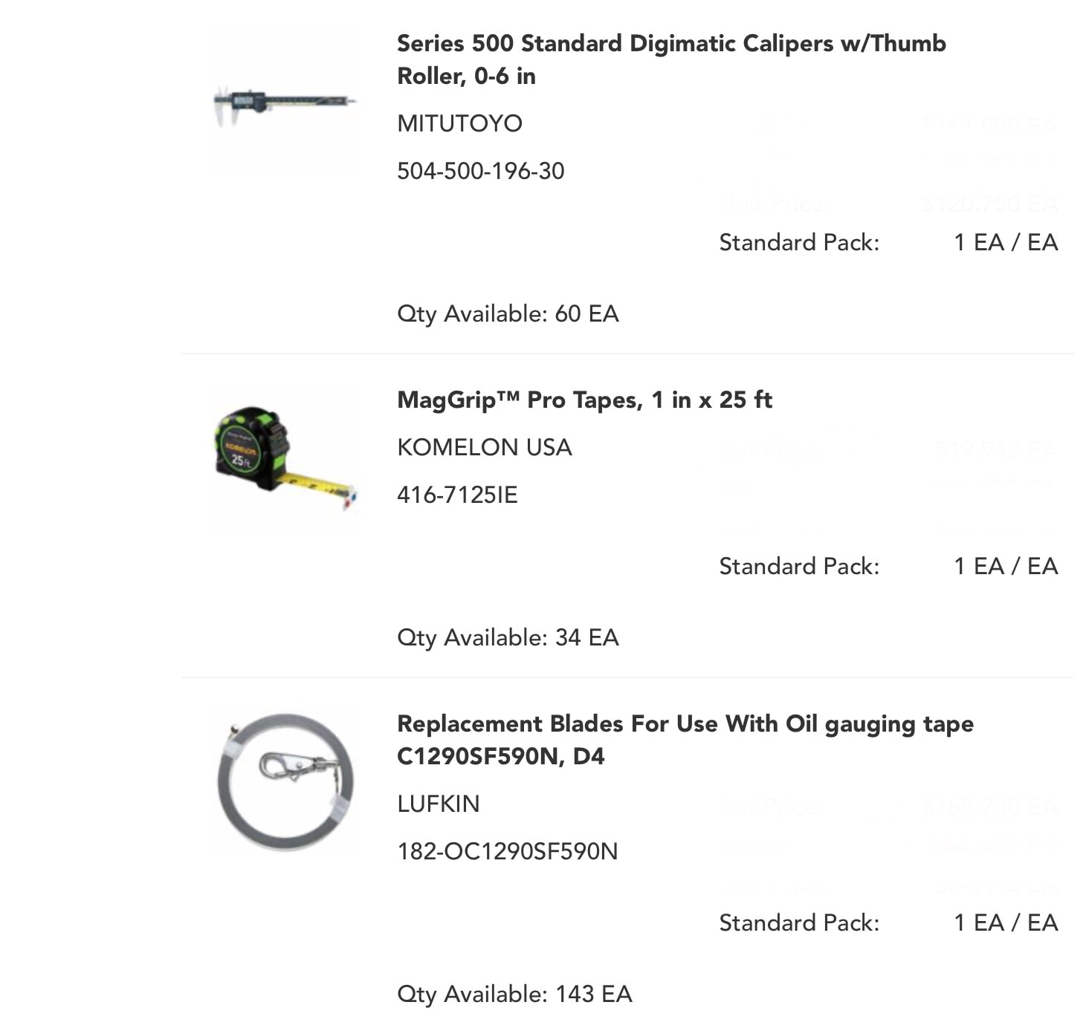The height and width of the screenshot is (1028, 1086).
Task: Click the faded Lufkin List Price row
Action: pos(888,807)
